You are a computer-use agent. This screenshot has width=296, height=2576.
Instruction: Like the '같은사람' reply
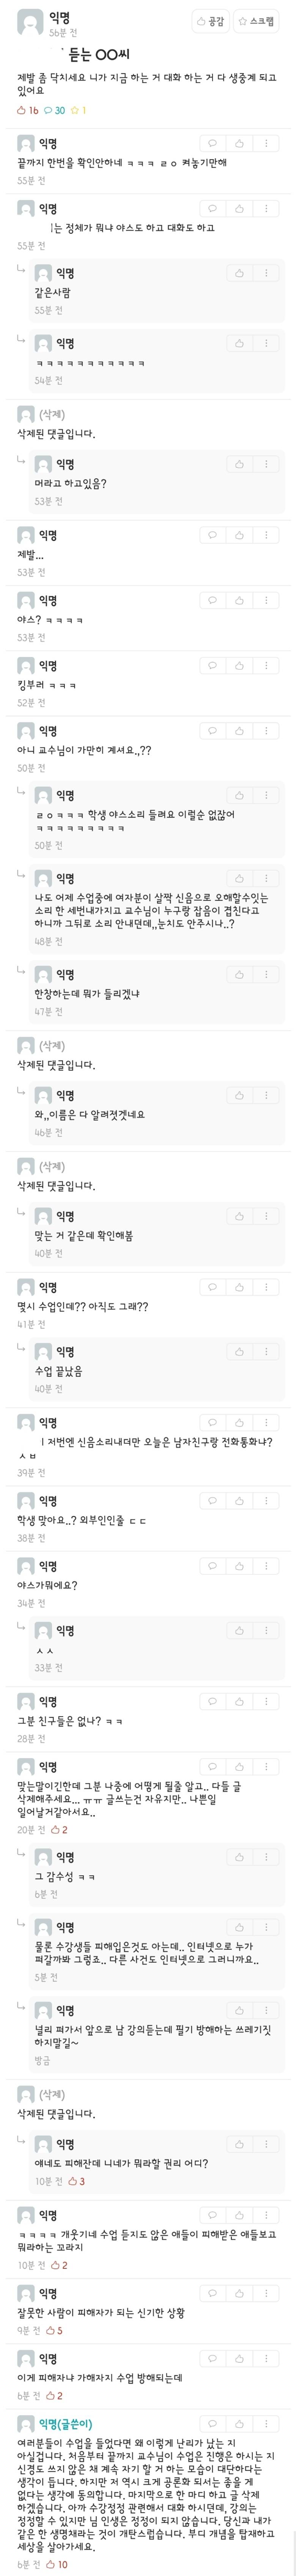coord(239,273)
